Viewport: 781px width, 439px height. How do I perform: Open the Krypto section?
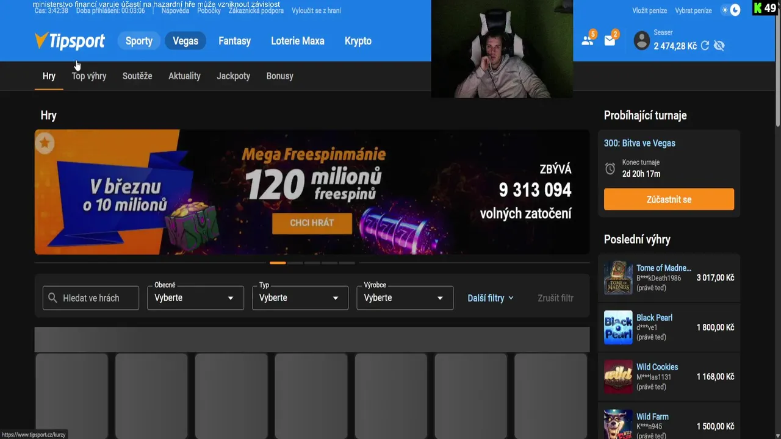point(358,41)
